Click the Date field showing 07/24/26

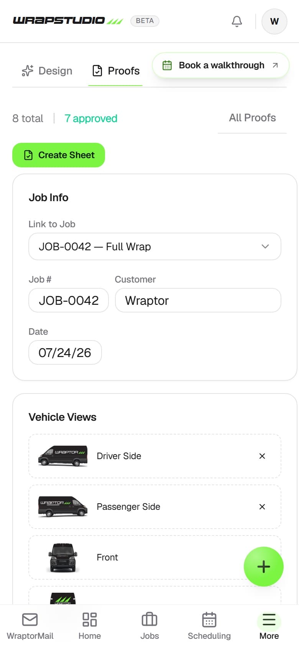pyautogui.click(x=65, y=352)
